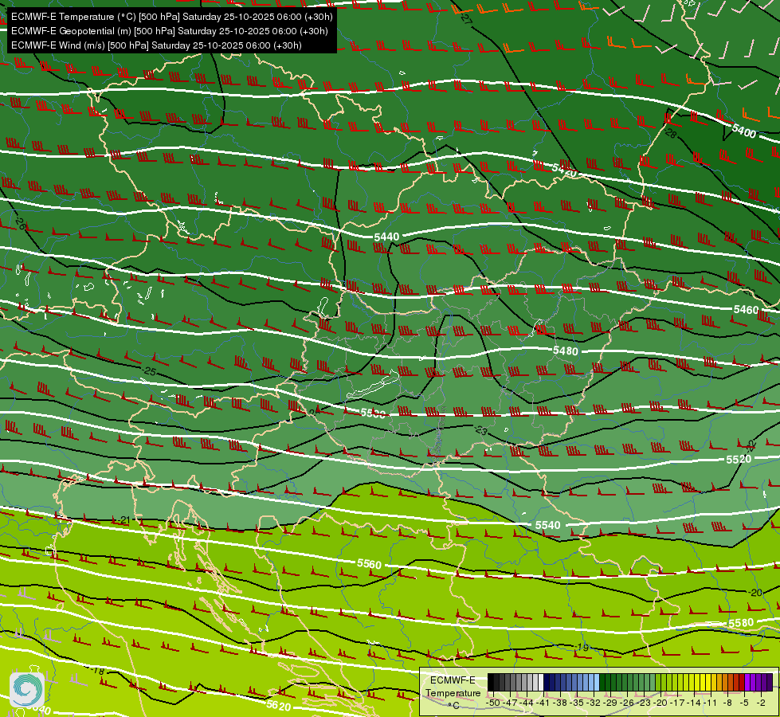Screen dimensions: 780x717
Task: Click the 5420 geopotential contour label
Action: pos(565,170)
